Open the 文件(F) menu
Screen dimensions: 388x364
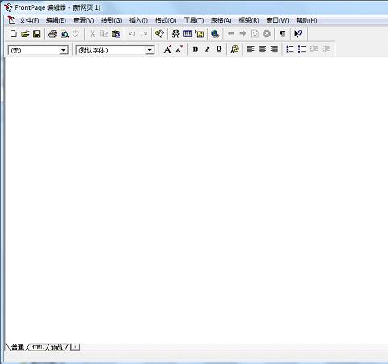click(x=29, y=20)
